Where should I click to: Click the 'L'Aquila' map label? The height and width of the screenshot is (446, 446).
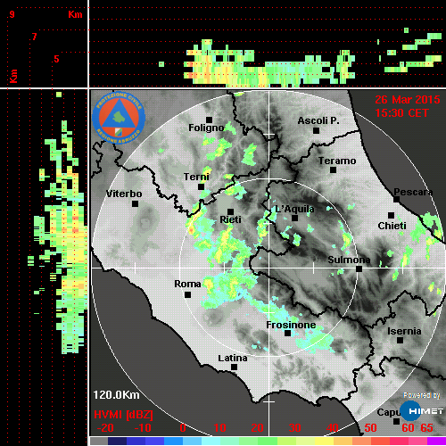[294, 209]
